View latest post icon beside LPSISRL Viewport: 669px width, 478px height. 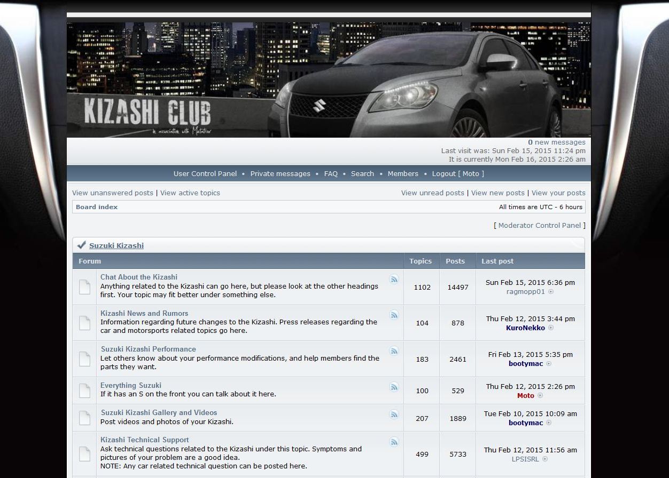[x=545, y=459]
